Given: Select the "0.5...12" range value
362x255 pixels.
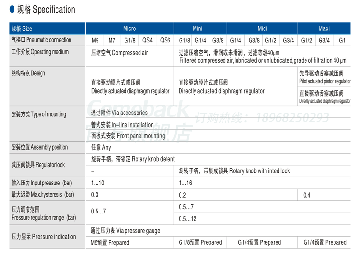Looking at the screenshot, I should point(187,219).
